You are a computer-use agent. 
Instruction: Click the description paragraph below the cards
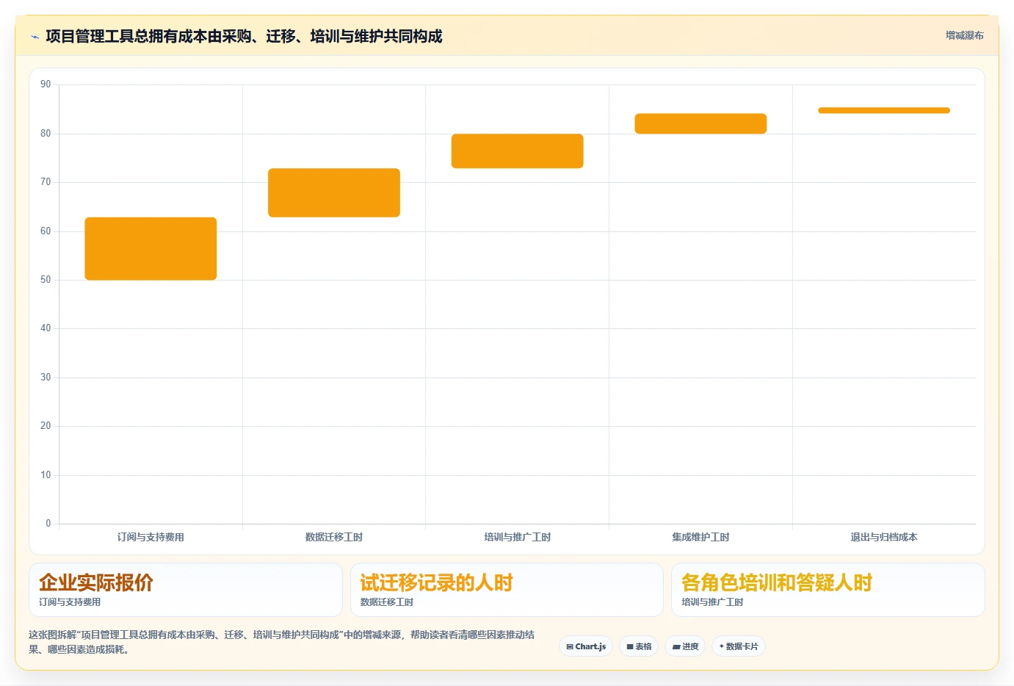point(282,642)
